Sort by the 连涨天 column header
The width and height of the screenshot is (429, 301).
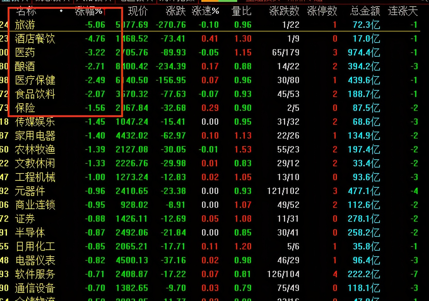(x=403, y=12)
